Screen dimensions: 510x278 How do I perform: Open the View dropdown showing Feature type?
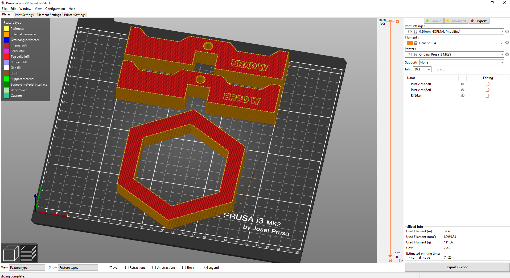click(x=27, y=268)
